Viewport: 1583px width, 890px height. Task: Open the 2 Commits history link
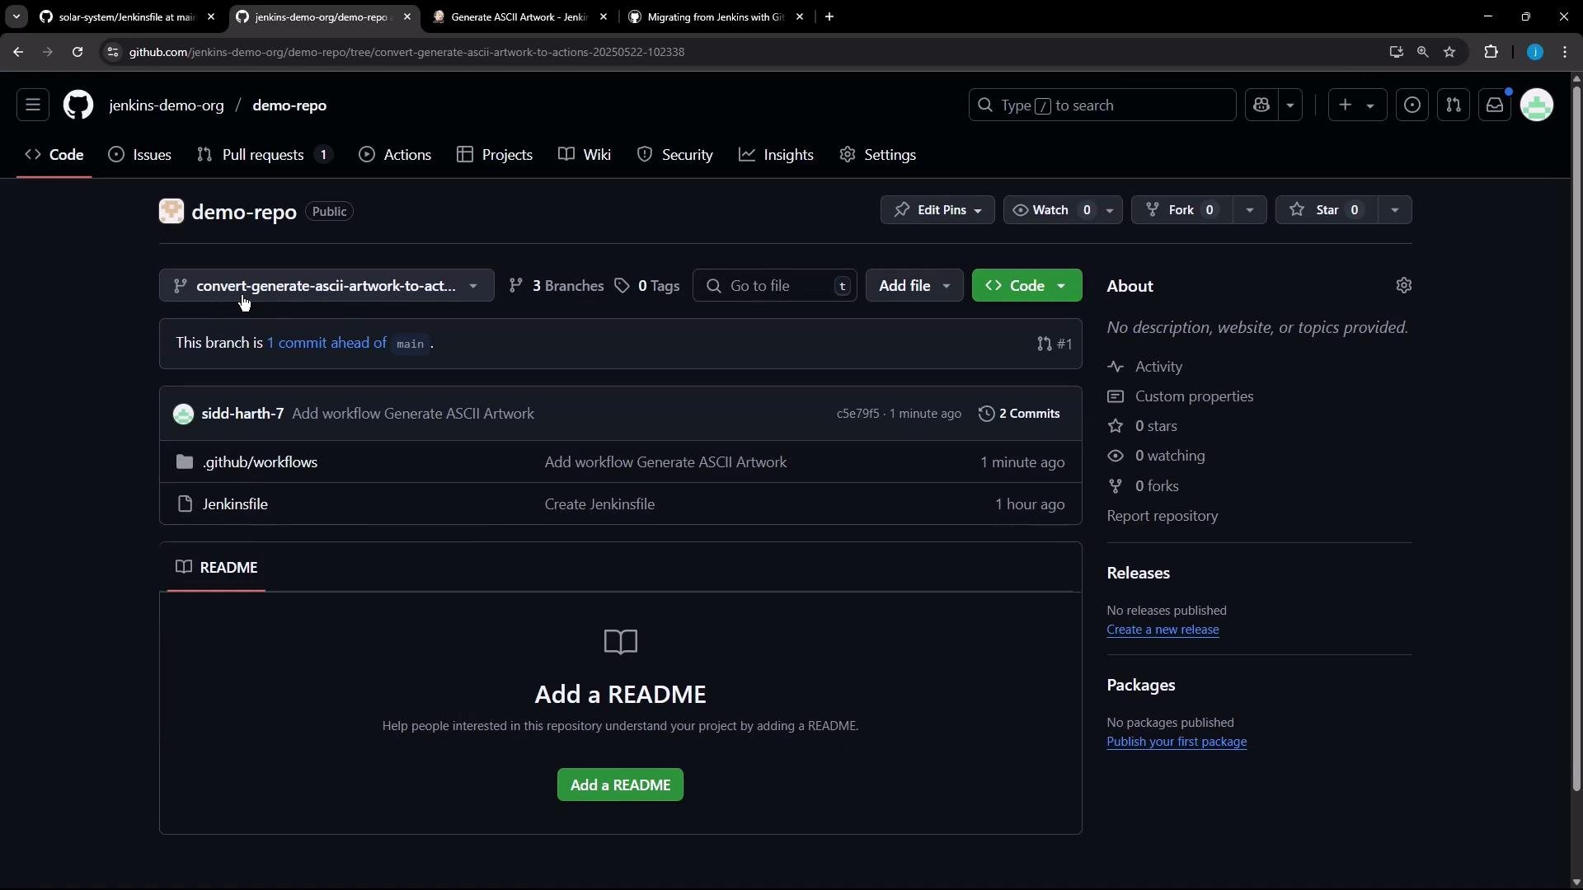coord(1019,414)
